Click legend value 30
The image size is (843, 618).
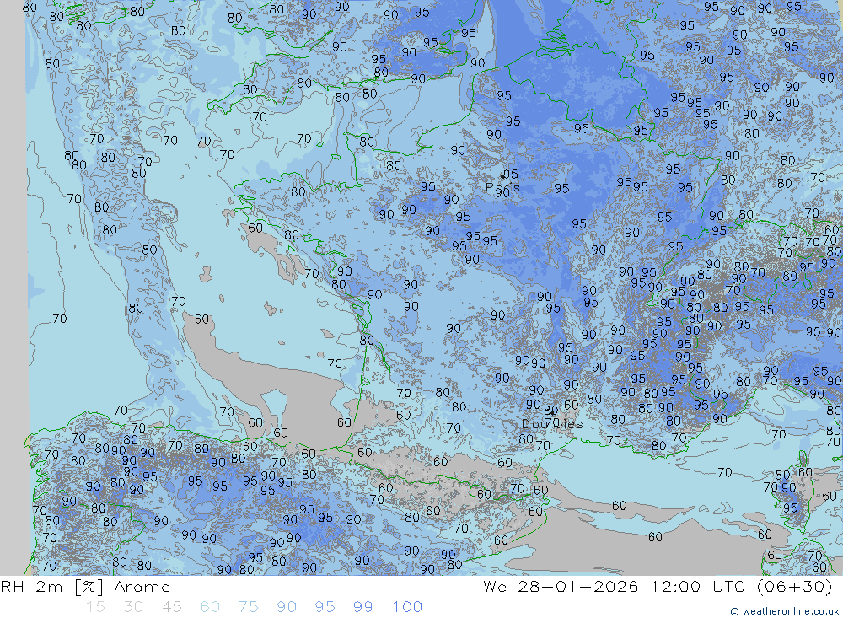pos(133,607)
